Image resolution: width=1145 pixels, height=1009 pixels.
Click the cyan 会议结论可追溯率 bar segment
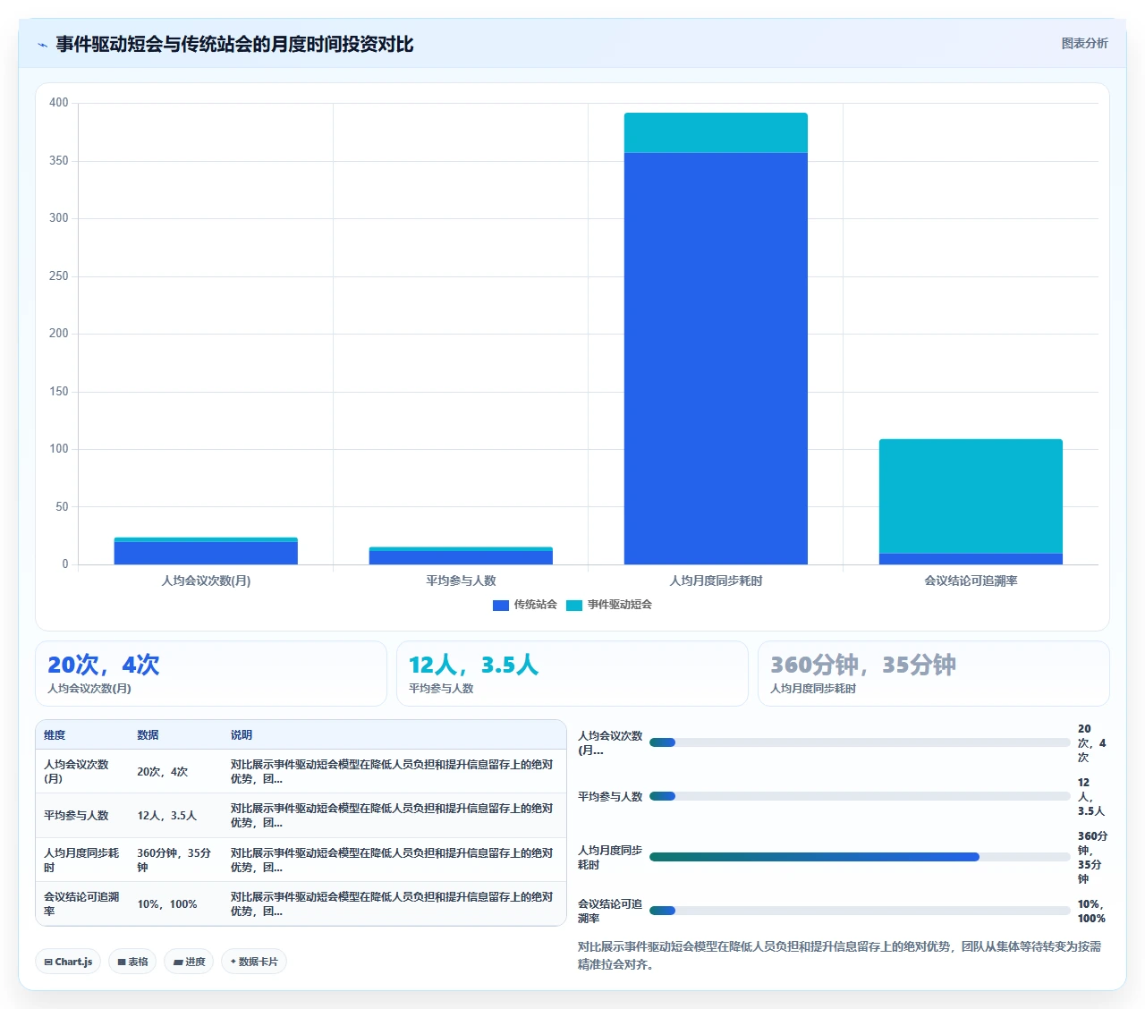(971, 496)
